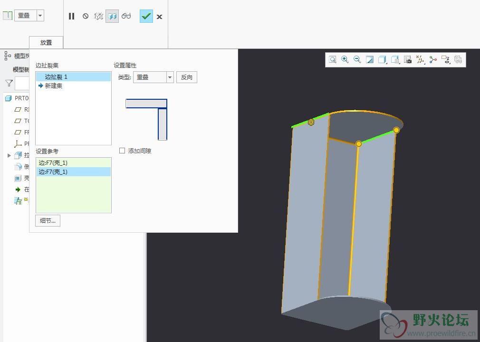Select the PRT0 root part node
This screenshot has height=342, width=480.
[17, 98]
